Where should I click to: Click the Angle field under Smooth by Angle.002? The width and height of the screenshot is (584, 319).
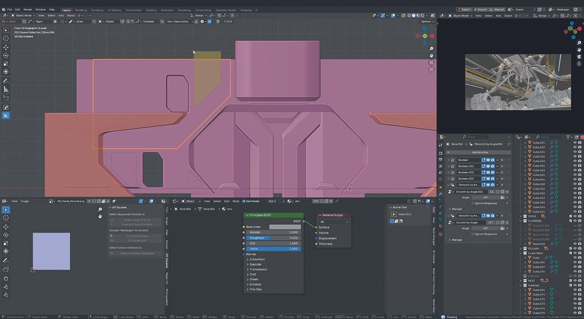(x=485, y=197)
